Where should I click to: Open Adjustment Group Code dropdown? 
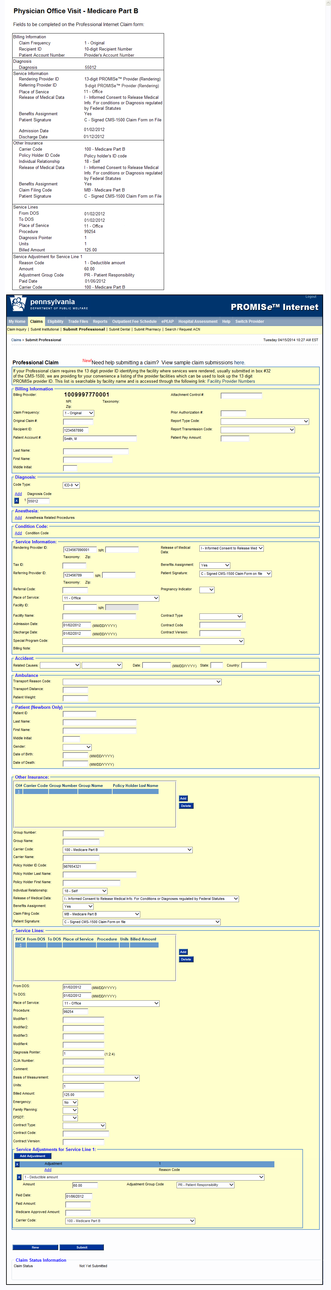point(206,1185)
